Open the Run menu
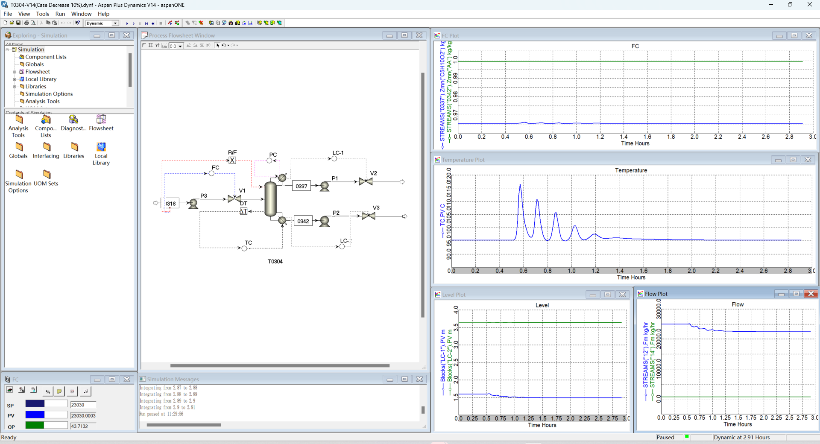The height and width of the screenshot is (444, 820). tap(60, 14)
